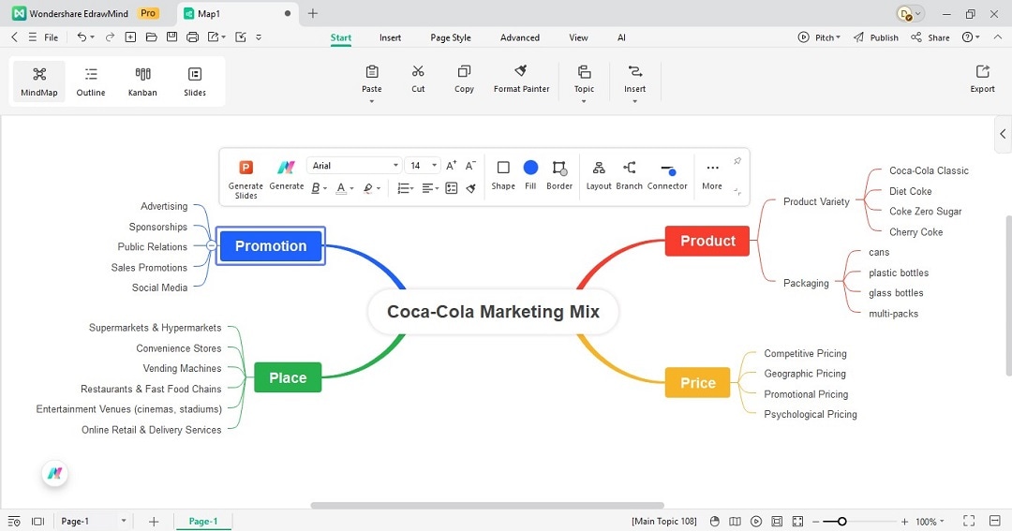Open the Pitch mode button
The image size is (1012, 531).
[818, 37]
